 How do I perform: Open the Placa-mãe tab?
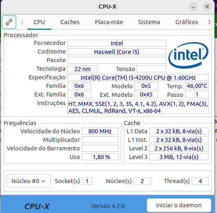109,22
